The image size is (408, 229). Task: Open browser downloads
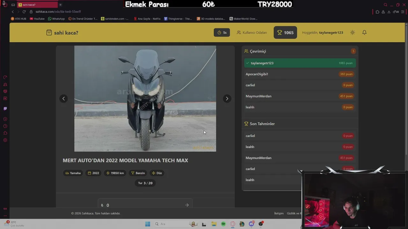pyautogui.click(x=389, y=12)
